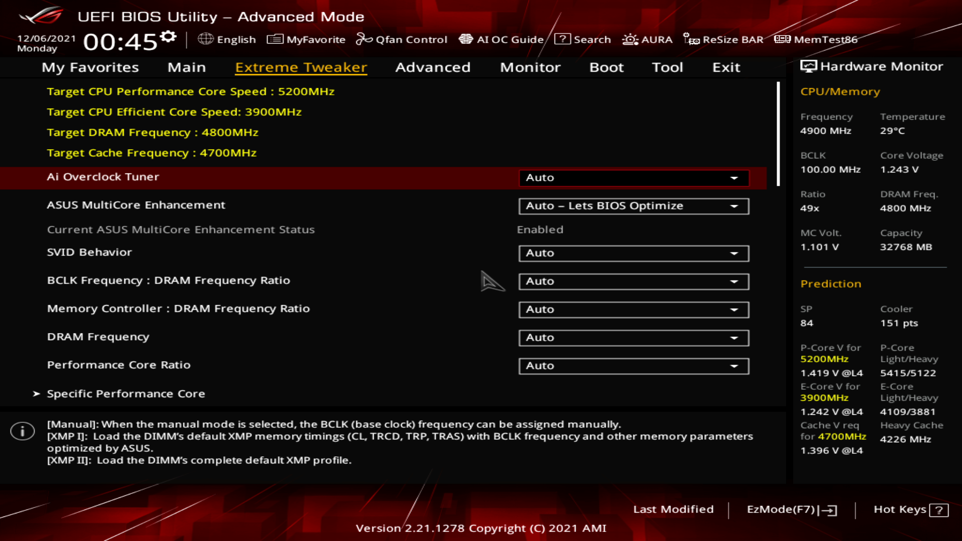Click the Last Modified button

click(x=673, y=509)
